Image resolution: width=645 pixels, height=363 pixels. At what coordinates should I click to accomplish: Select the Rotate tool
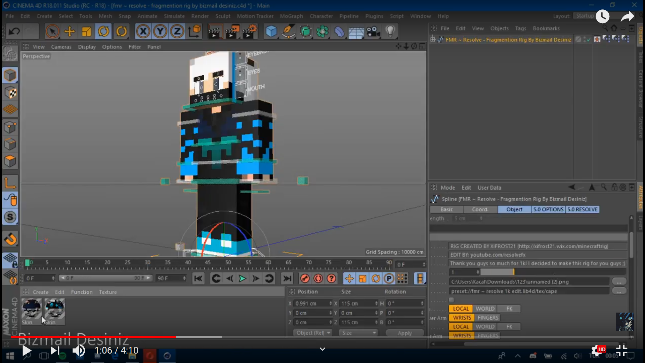click(103, 32)
